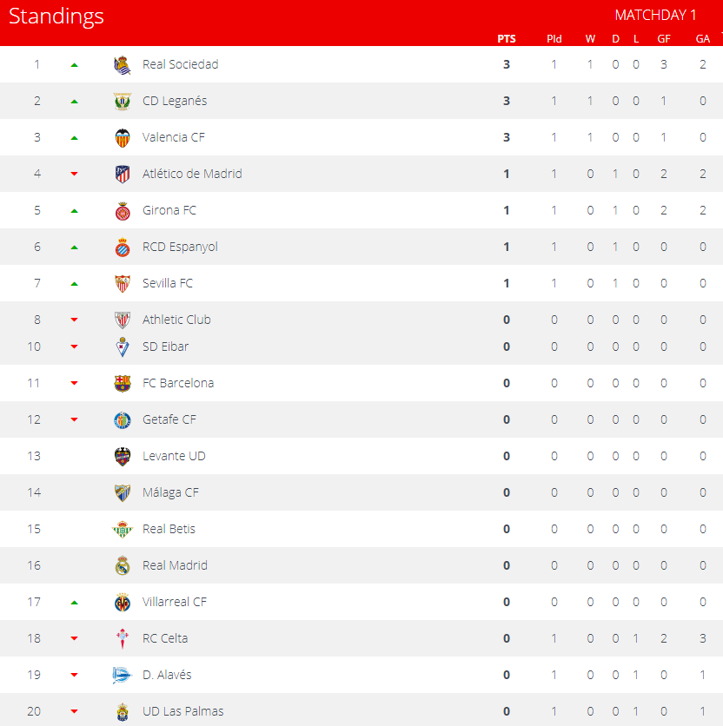
Task: Click the Atlético de Madrid crest
Action: (123, 175)
